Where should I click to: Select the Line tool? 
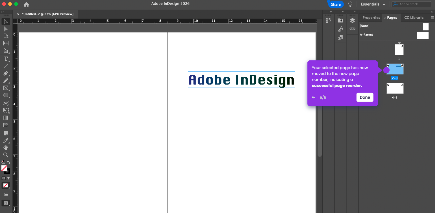(x=6, y=66)
